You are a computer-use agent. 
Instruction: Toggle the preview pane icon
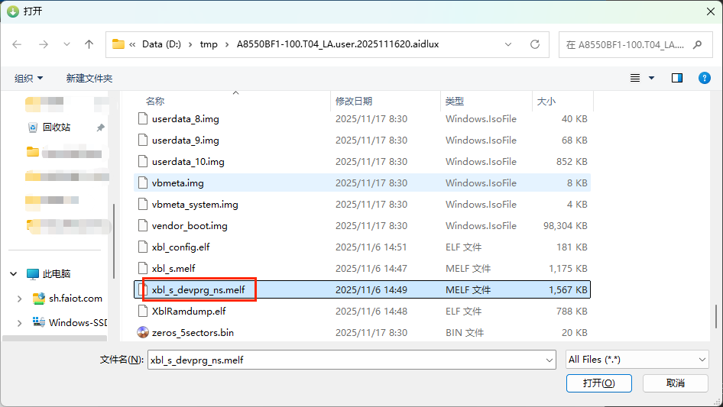(676, 78)
